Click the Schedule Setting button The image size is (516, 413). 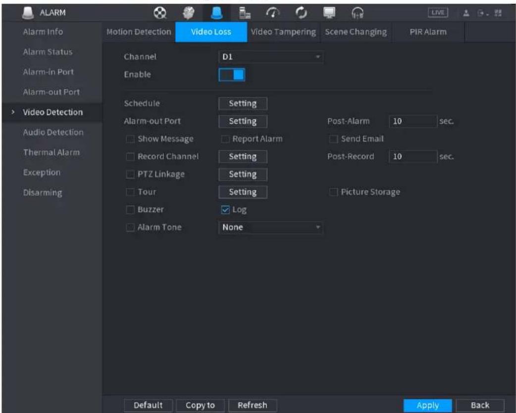coord(243,103)
